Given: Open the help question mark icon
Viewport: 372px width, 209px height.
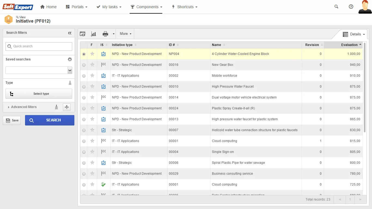Looking at the screenshot, I should click(x=351, y=7).
